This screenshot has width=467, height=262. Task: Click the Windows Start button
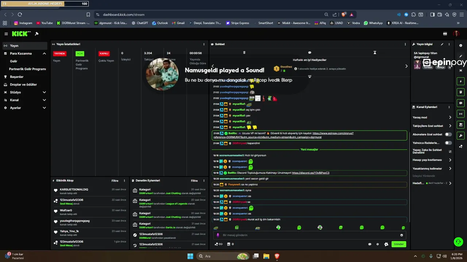pos(190,256)
